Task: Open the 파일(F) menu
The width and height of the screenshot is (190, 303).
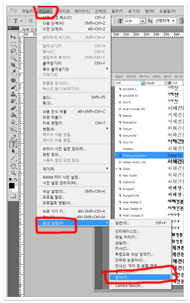Action: pos(27,11)
